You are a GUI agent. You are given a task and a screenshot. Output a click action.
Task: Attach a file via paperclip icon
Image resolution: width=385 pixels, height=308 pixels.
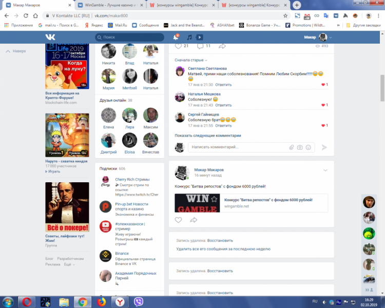click(x=292, y=147)
